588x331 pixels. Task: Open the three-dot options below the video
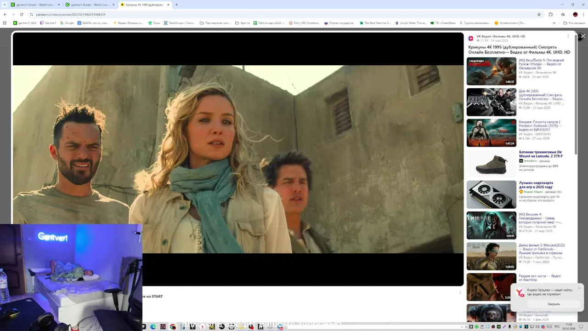pyautogui.click(x=460, y=292)
